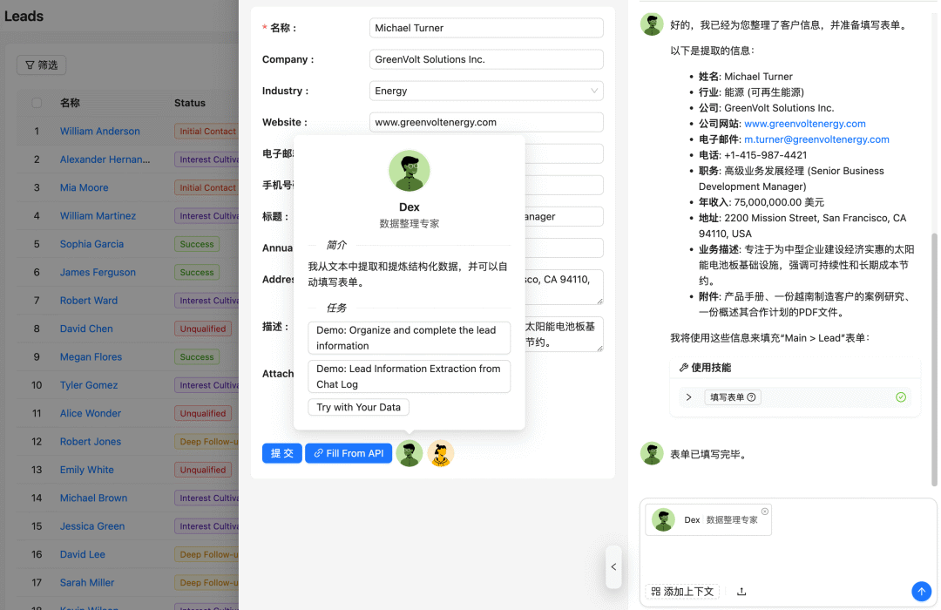Open the Industry dropdown showing Energy

(x=486, y=91)
